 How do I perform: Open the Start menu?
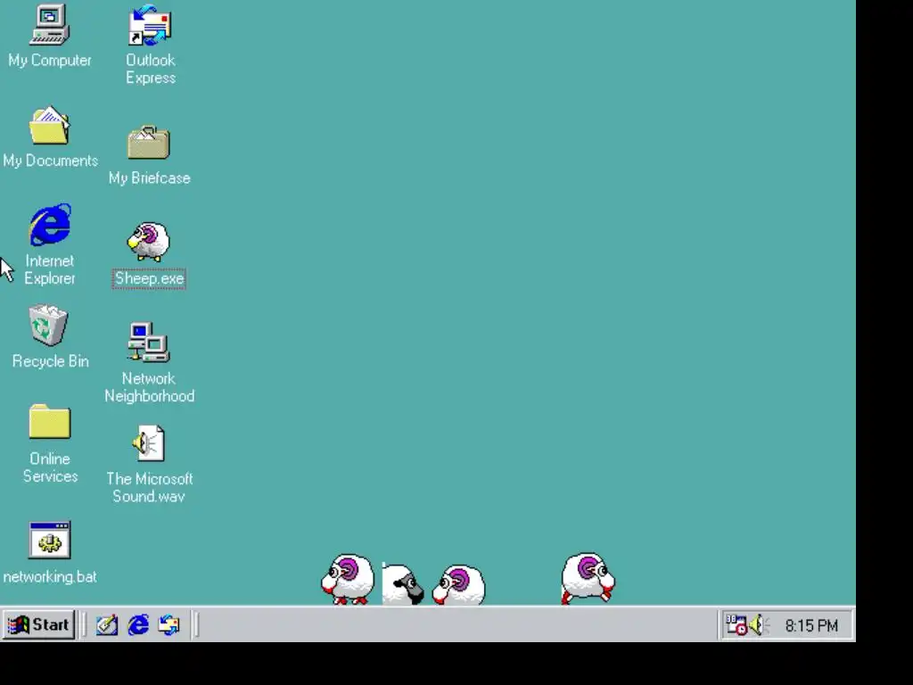pos(38,625)
